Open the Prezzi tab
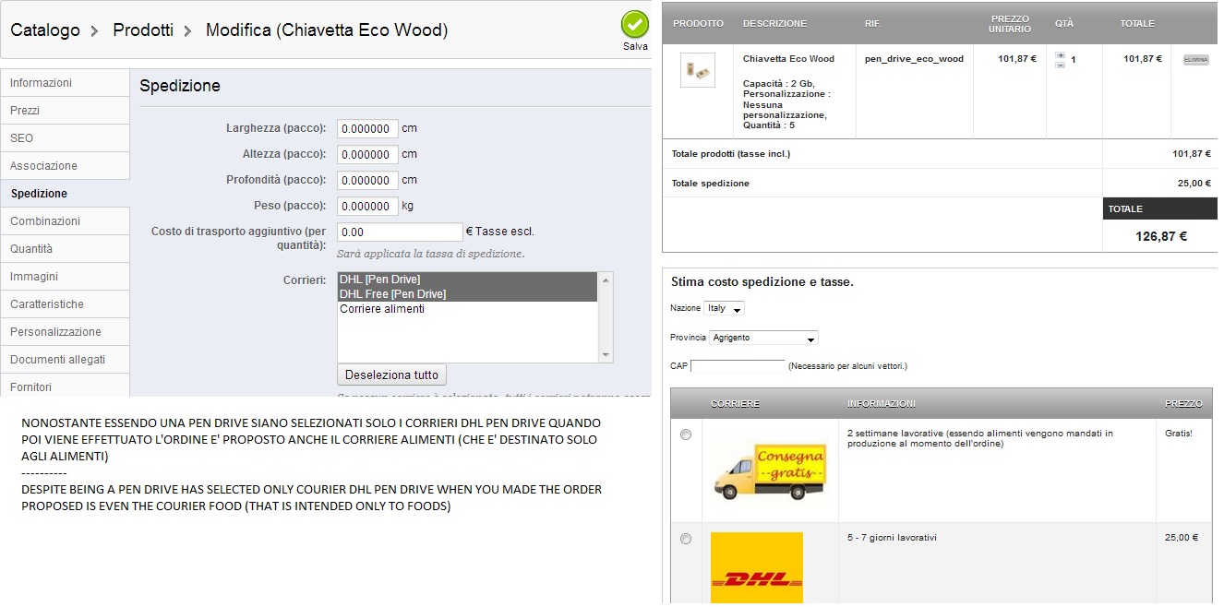 click(x=66, y=111)
